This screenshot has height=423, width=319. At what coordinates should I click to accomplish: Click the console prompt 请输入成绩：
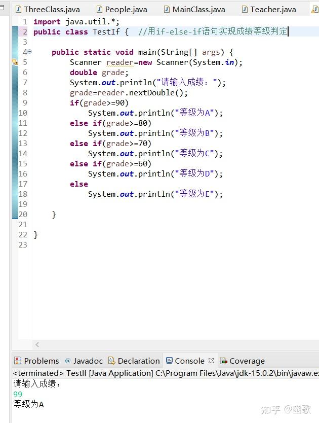[36, 383]
